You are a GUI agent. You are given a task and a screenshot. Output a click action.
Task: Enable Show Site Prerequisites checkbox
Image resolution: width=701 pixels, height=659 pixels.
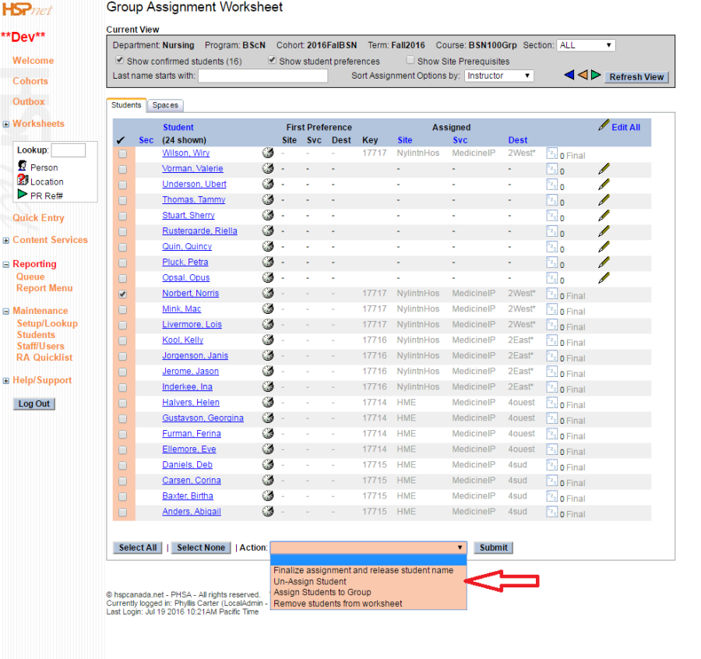click(410, 60)
